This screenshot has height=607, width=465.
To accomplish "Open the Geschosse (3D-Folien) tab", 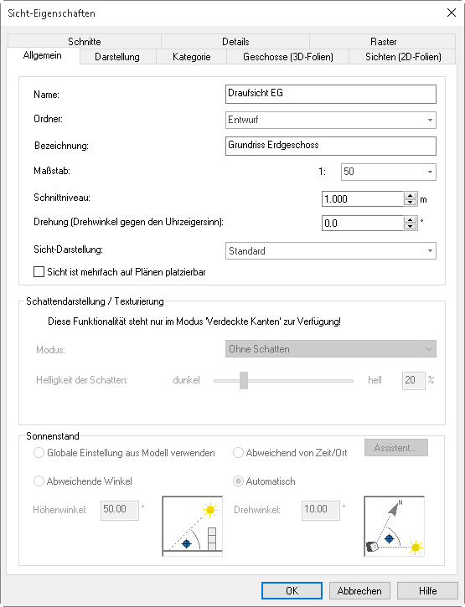I will point(288,57).
